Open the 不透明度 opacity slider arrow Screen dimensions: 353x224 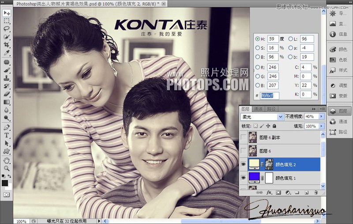point(322,117)
